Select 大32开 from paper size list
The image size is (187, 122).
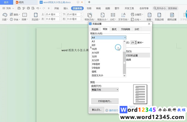pyautogui.click(x=107, y=60)
